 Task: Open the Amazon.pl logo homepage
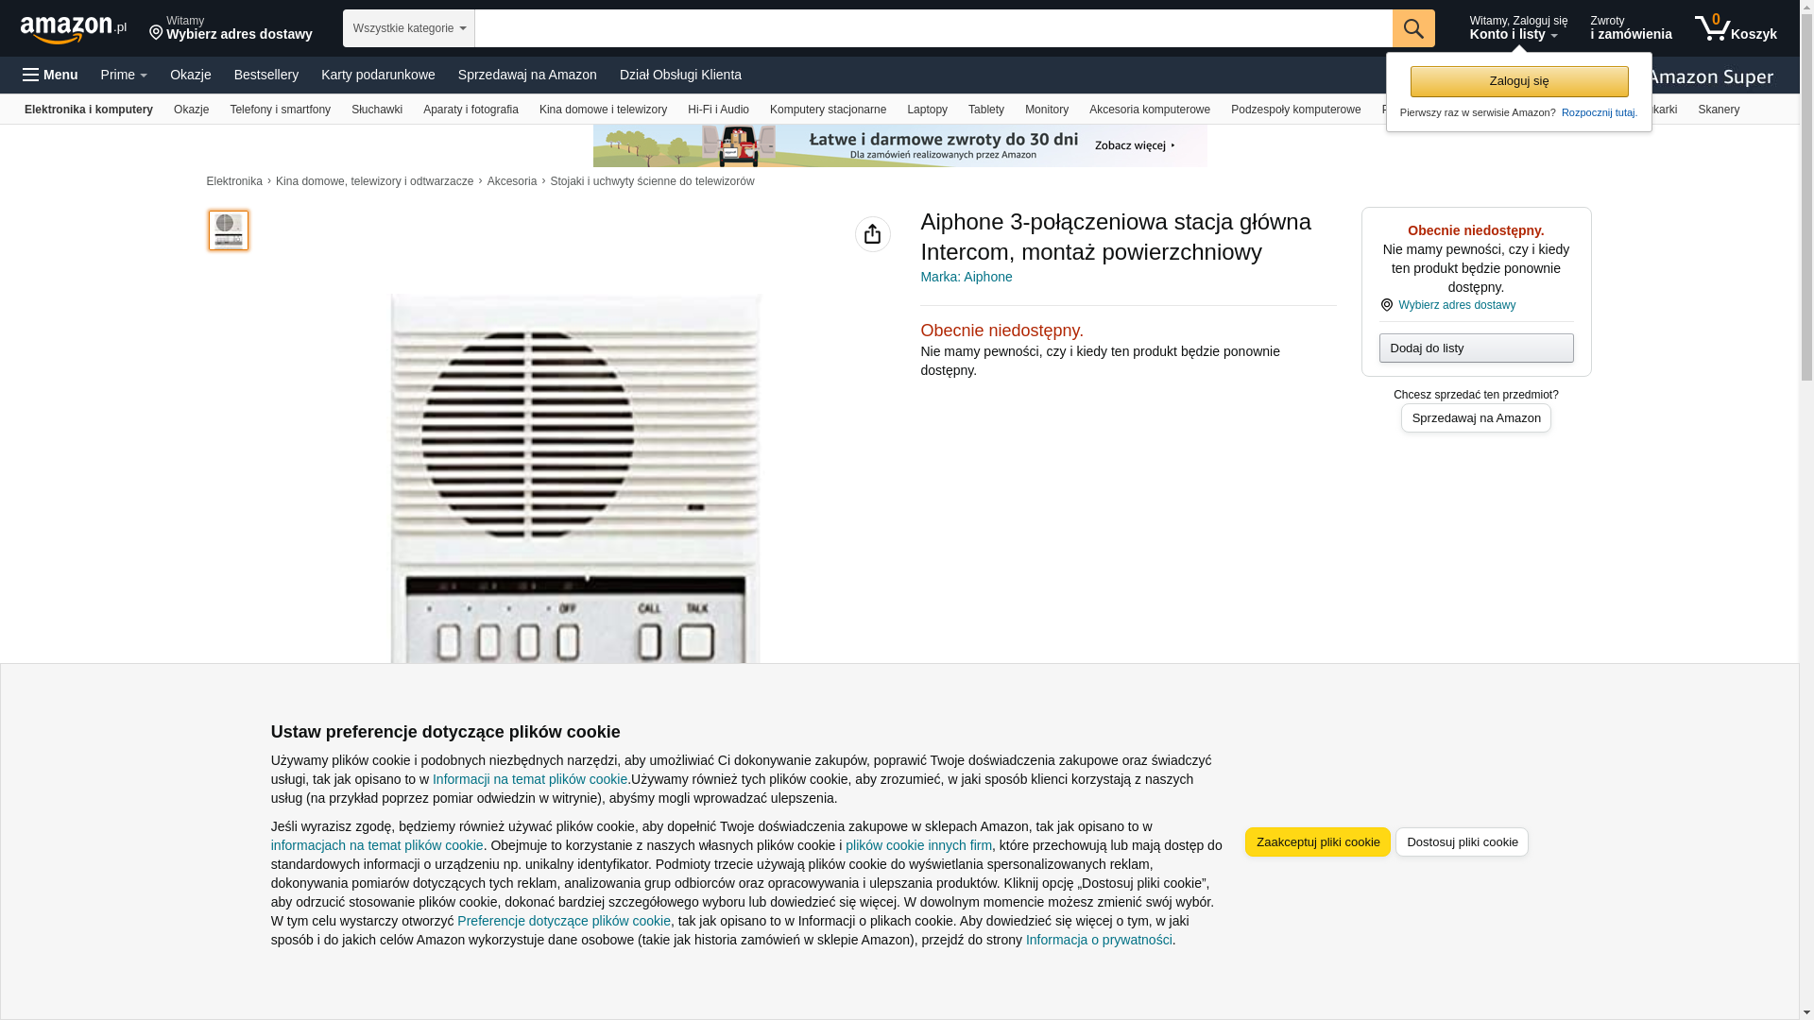click(74, 29)
